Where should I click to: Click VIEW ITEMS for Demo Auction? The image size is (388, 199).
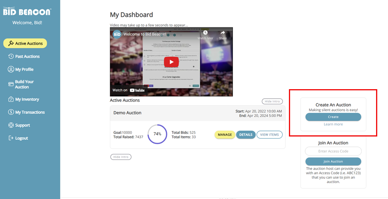point(269,135)
